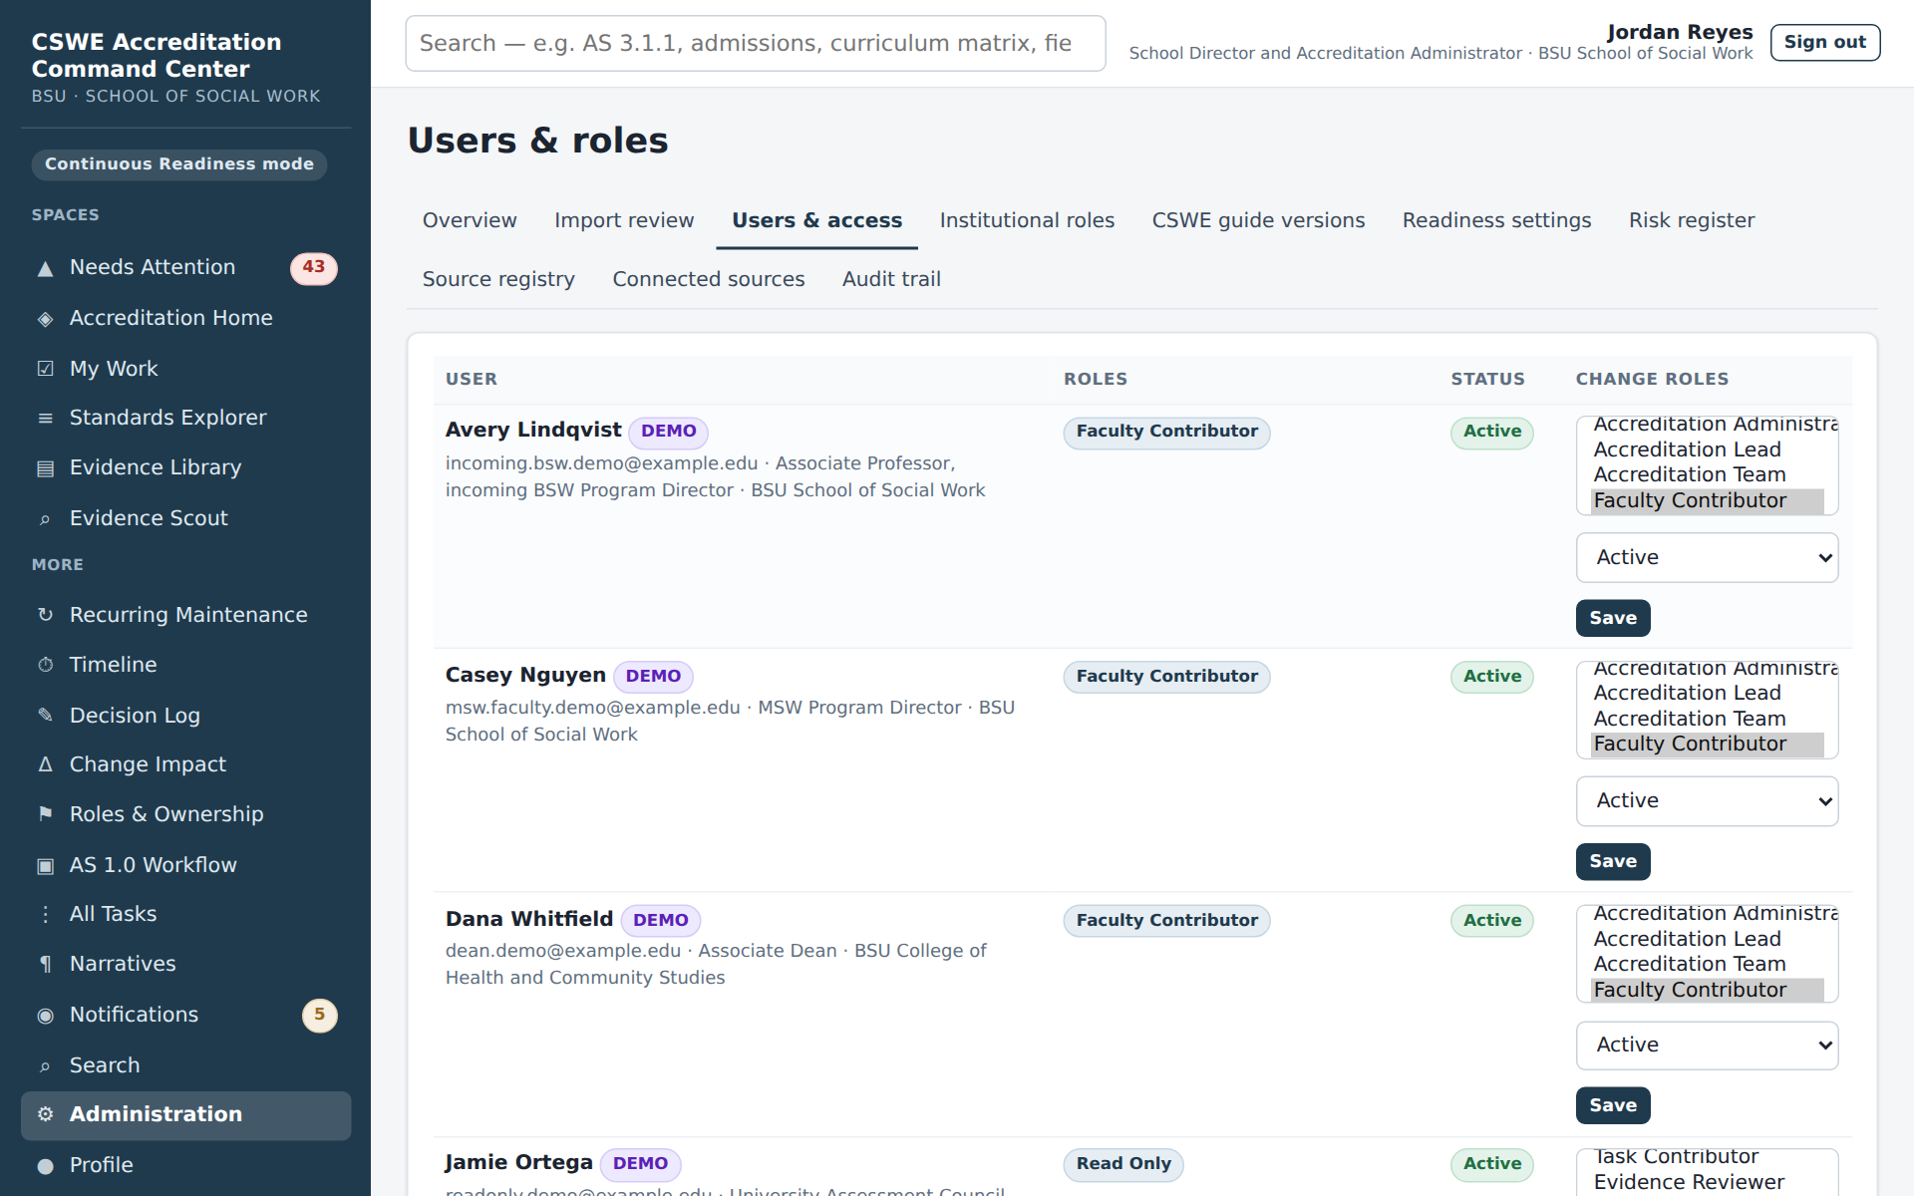Open the Audit trail tab

pos(891,279)
